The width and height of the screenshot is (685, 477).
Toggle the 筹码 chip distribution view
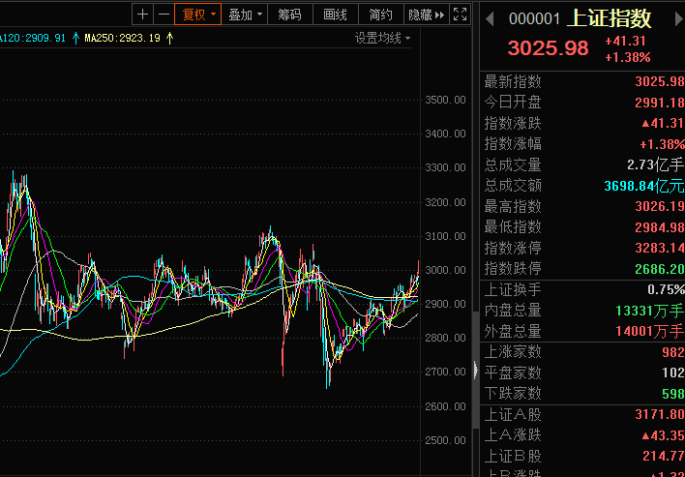[x=289, y=15]
